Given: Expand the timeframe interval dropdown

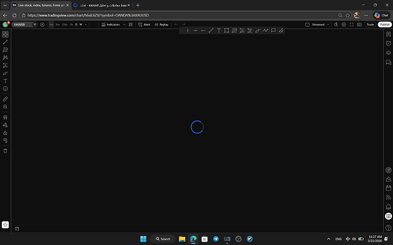Looking at the screenshot, I should 85,24.
